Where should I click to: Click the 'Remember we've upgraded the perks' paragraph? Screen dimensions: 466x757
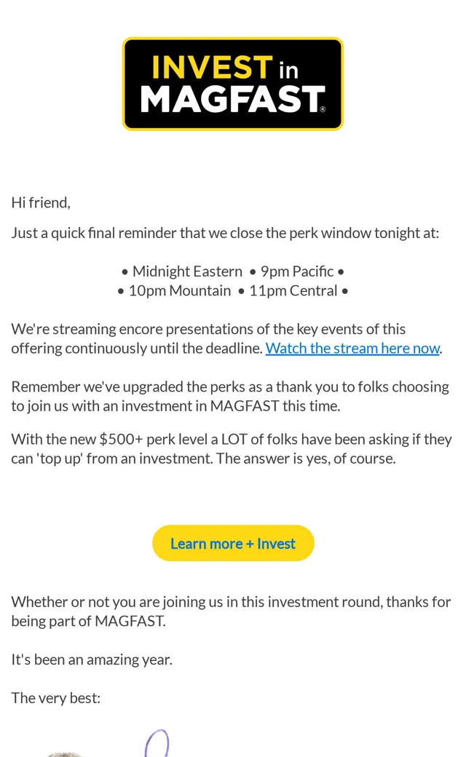(230, 397)
